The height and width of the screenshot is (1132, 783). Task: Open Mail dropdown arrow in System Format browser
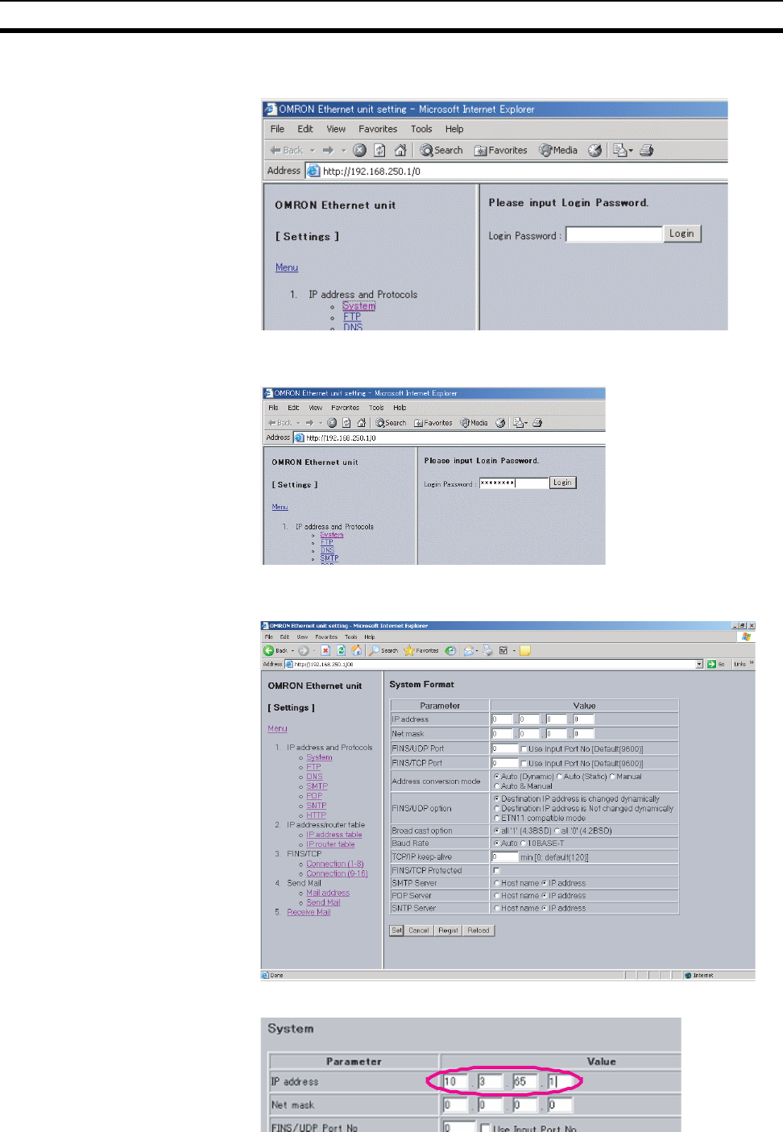point(477,650)
